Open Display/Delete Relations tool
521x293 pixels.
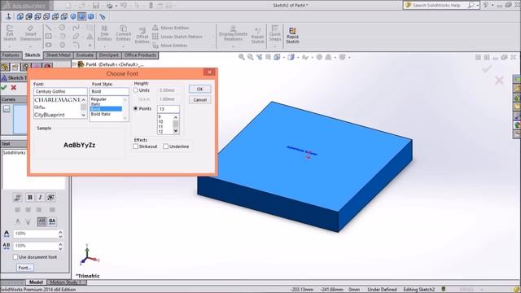click(234, 33)
